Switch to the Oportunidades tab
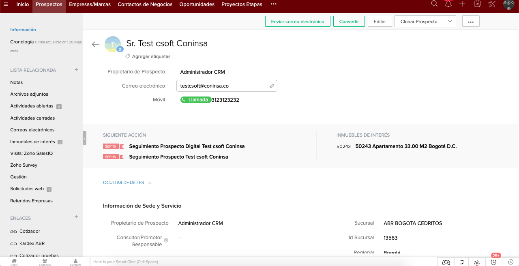The image size is (519, 266). [197, 4]
